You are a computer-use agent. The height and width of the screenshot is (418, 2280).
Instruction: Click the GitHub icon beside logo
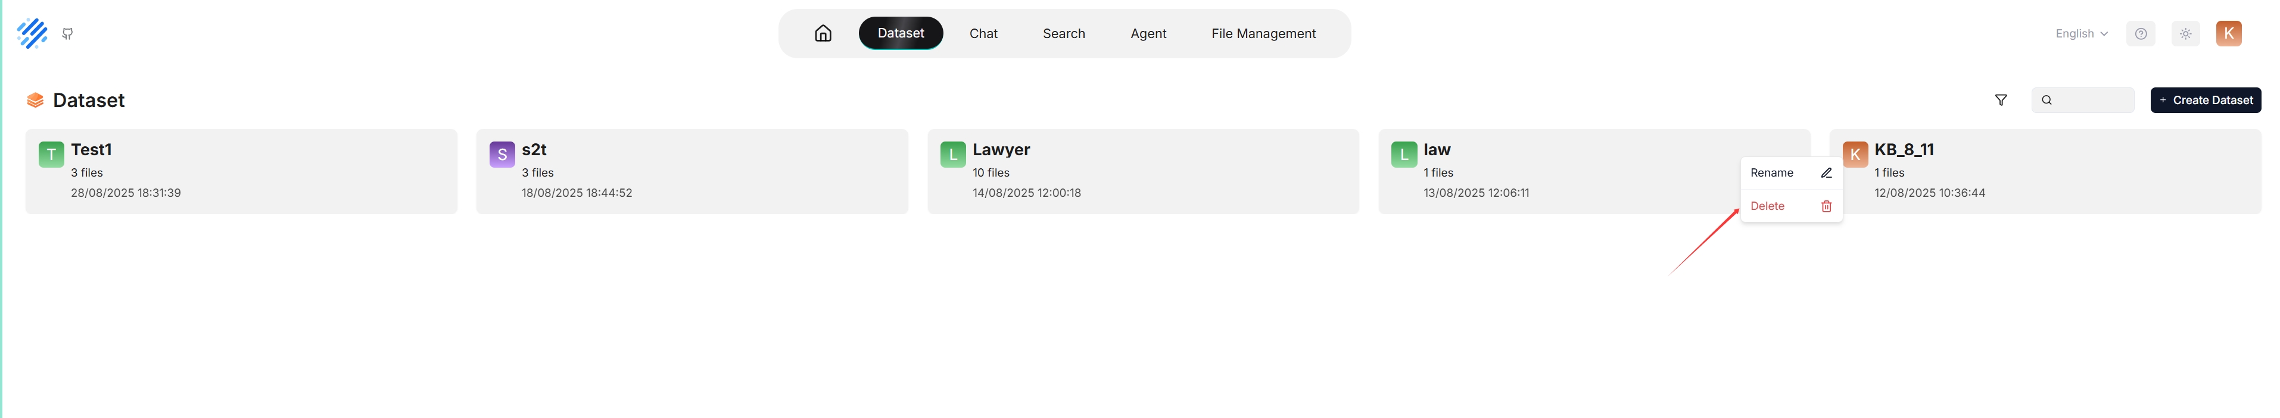67,33
